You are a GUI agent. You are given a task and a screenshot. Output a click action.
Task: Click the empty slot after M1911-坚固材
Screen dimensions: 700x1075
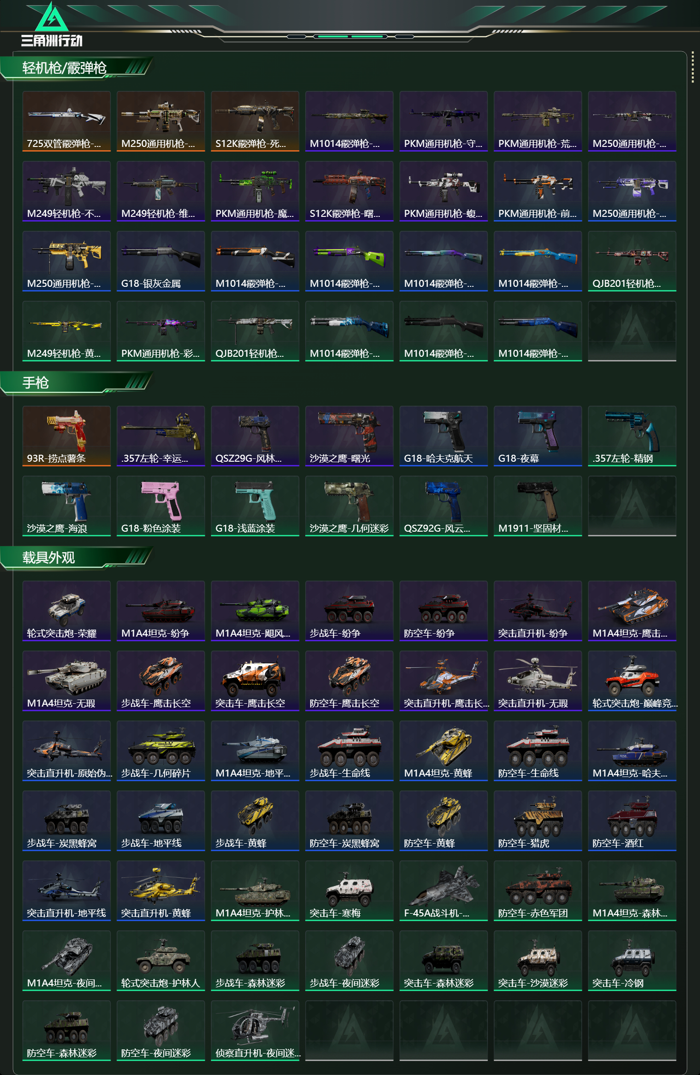(632, 506)
